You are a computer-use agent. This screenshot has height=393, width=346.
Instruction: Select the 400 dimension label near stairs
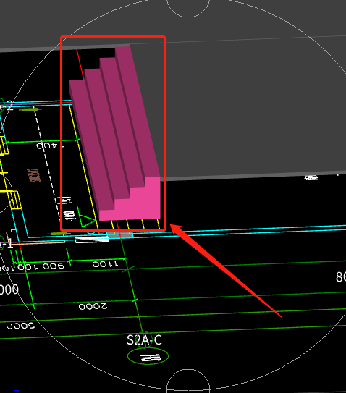coord(47,145)
